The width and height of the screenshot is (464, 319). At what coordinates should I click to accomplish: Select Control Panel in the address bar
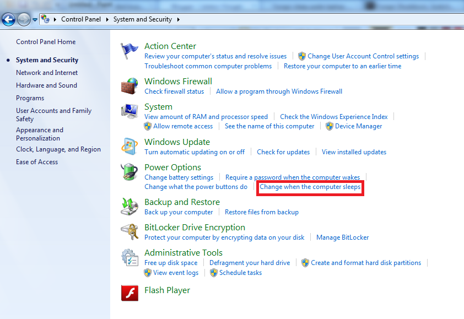[81, 19]
